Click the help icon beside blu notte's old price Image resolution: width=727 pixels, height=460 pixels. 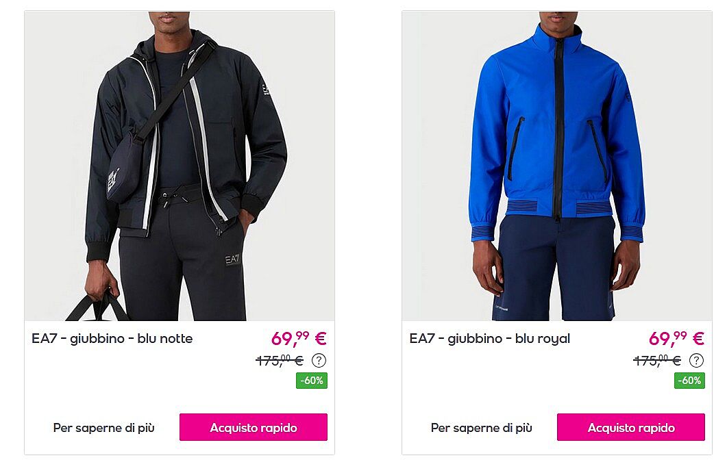pos(319,360)
